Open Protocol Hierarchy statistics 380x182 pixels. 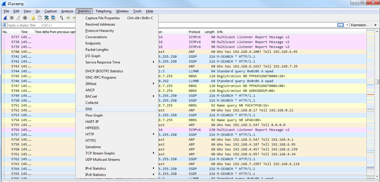100,31
